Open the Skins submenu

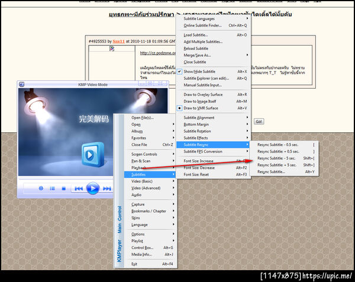click(x=150, y=218)
